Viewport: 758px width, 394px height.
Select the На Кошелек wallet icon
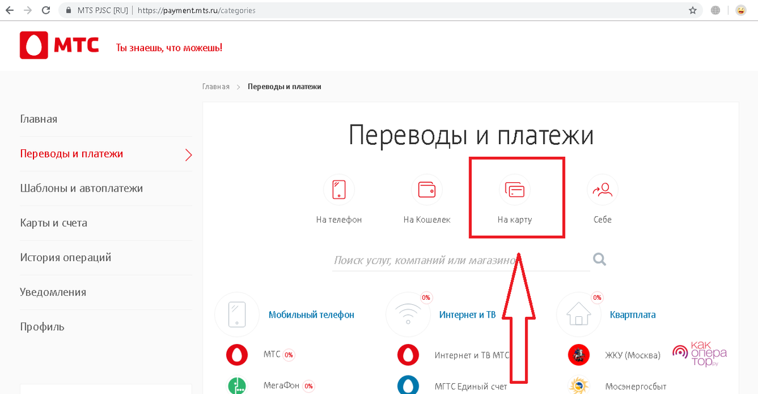click(427, 190)
